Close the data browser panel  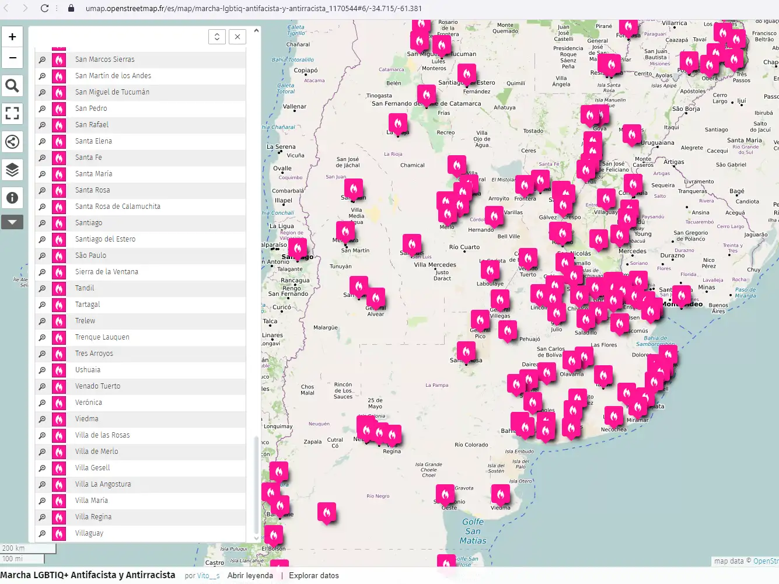point(237,37)
